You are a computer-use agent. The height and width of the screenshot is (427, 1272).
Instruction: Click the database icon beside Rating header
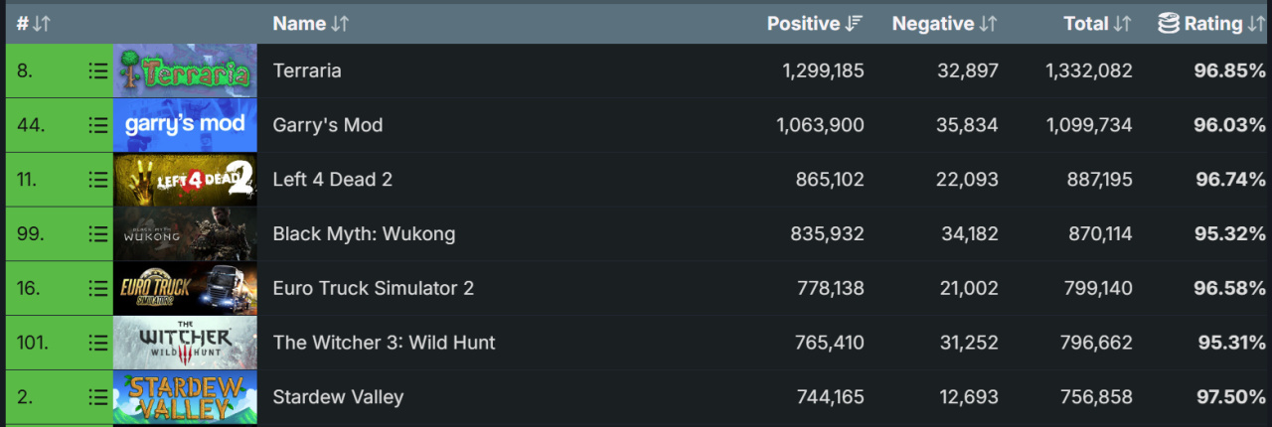[x=1169, y=23]
